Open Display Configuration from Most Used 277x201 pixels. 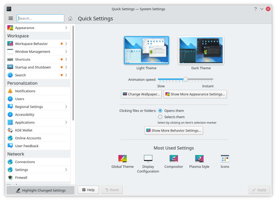click(148, 159)
